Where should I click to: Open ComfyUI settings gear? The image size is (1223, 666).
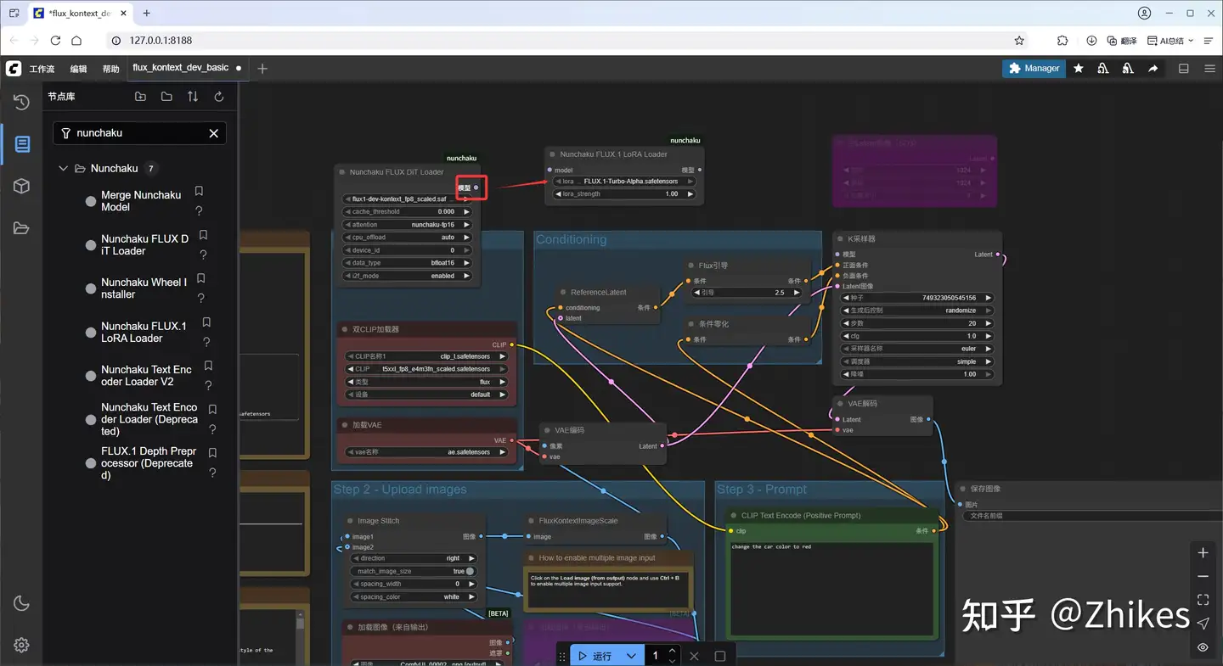point(21,645)
